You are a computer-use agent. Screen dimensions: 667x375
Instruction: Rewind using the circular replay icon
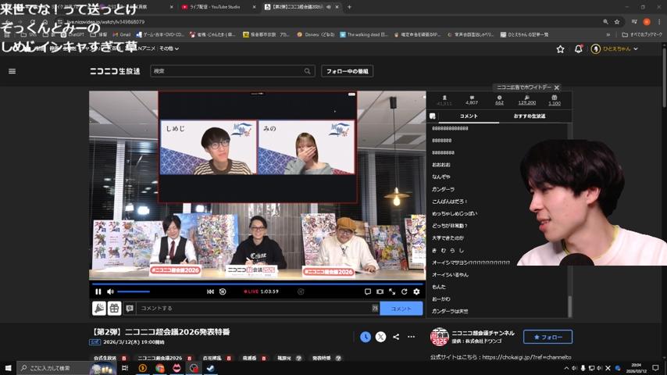point(223,291)
